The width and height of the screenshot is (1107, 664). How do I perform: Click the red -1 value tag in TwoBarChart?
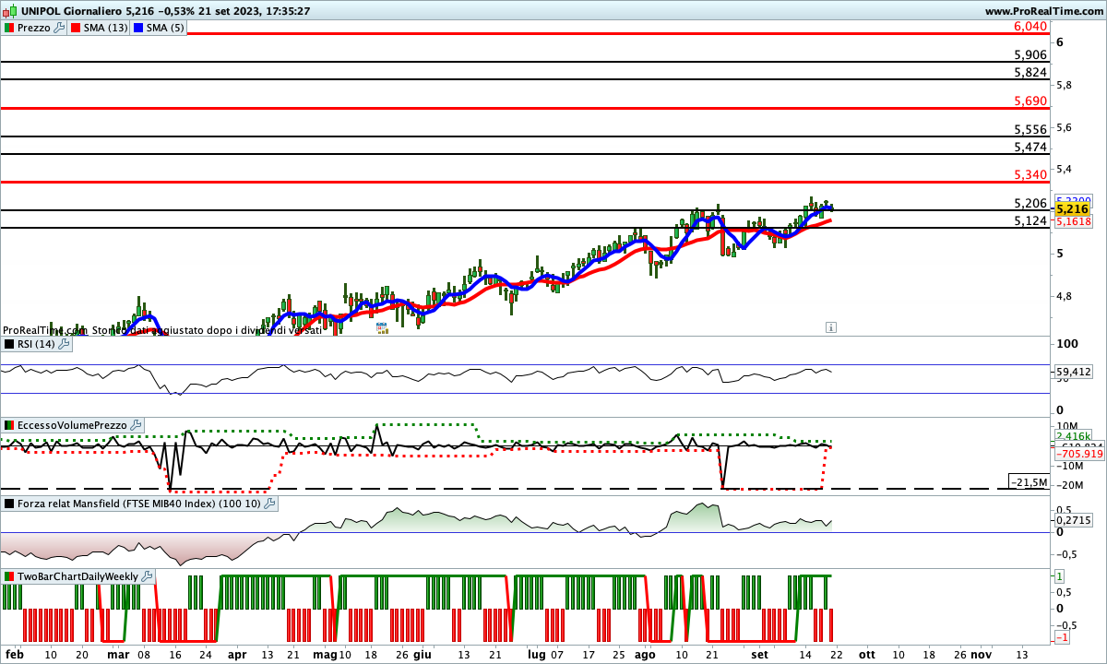(1062, 638)
